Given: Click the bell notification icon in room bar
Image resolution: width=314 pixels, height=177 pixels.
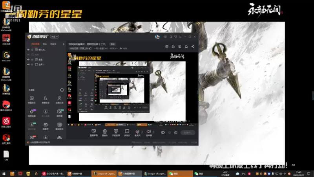Looking at the screenshot, I should (x=186, y=46).
